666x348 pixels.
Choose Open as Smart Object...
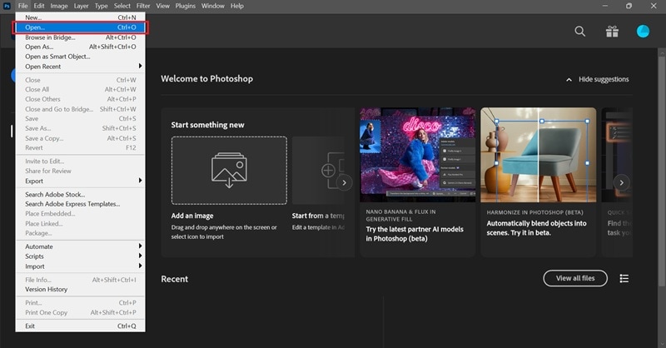click(80, 57)
